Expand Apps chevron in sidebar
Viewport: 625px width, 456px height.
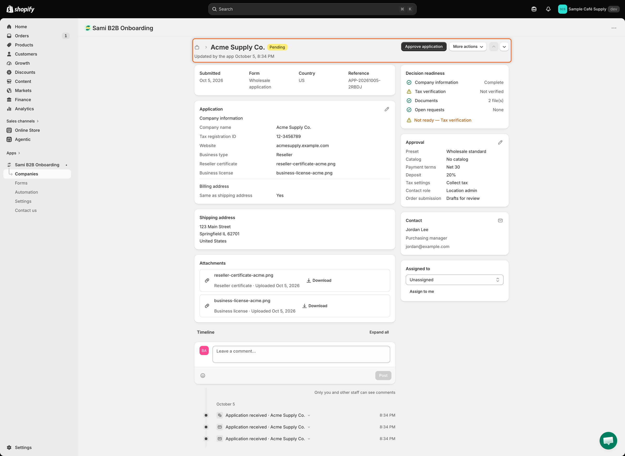(19, 153)
